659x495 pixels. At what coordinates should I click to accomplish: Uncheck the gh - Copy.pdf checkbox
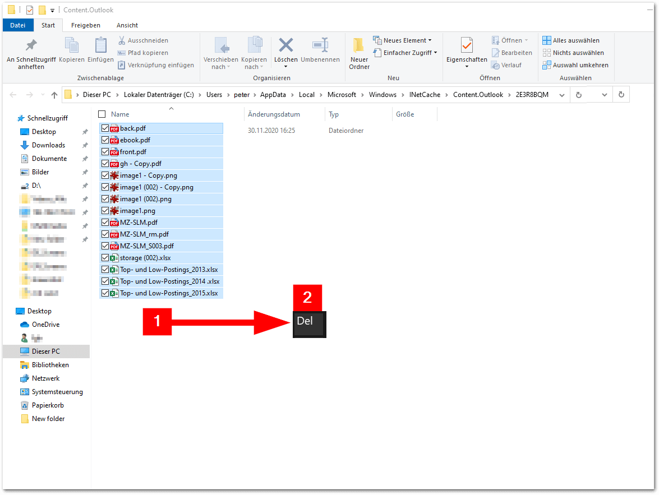coord(105,164)
